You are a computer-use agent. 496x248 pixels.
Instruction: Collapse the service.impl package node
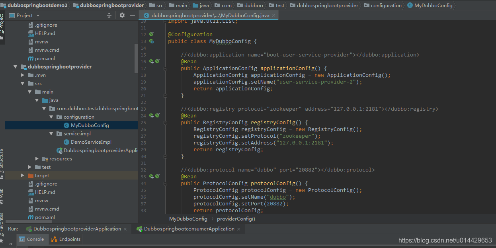point(51,134)
